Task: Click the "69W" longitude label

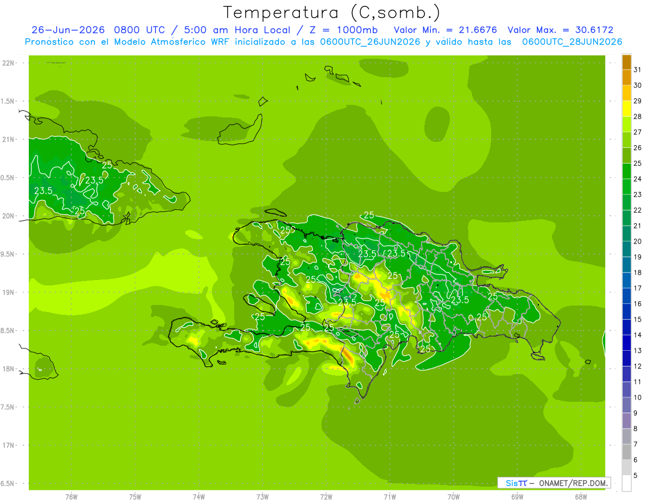Action: (517, 496)
